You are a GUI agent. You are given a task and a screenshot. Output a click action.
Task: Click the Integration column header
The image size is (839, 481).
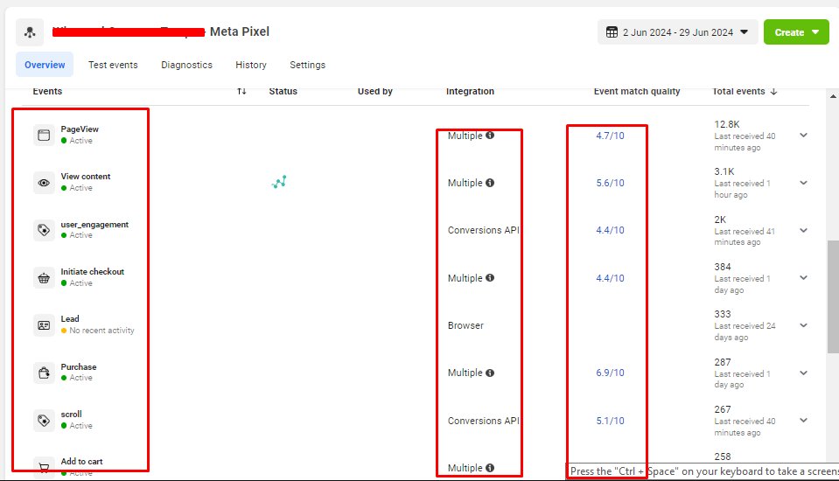471,92
